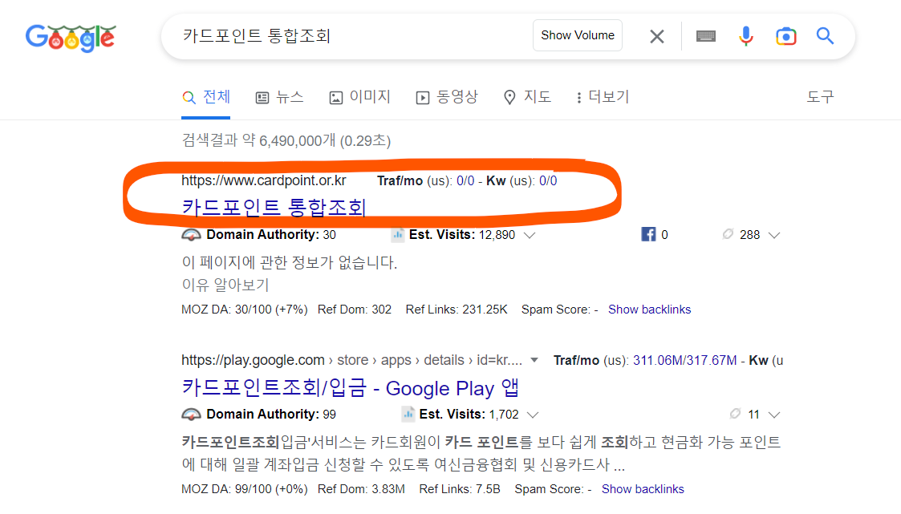Start voice search with the microphone icon

[x=745, y=35]
